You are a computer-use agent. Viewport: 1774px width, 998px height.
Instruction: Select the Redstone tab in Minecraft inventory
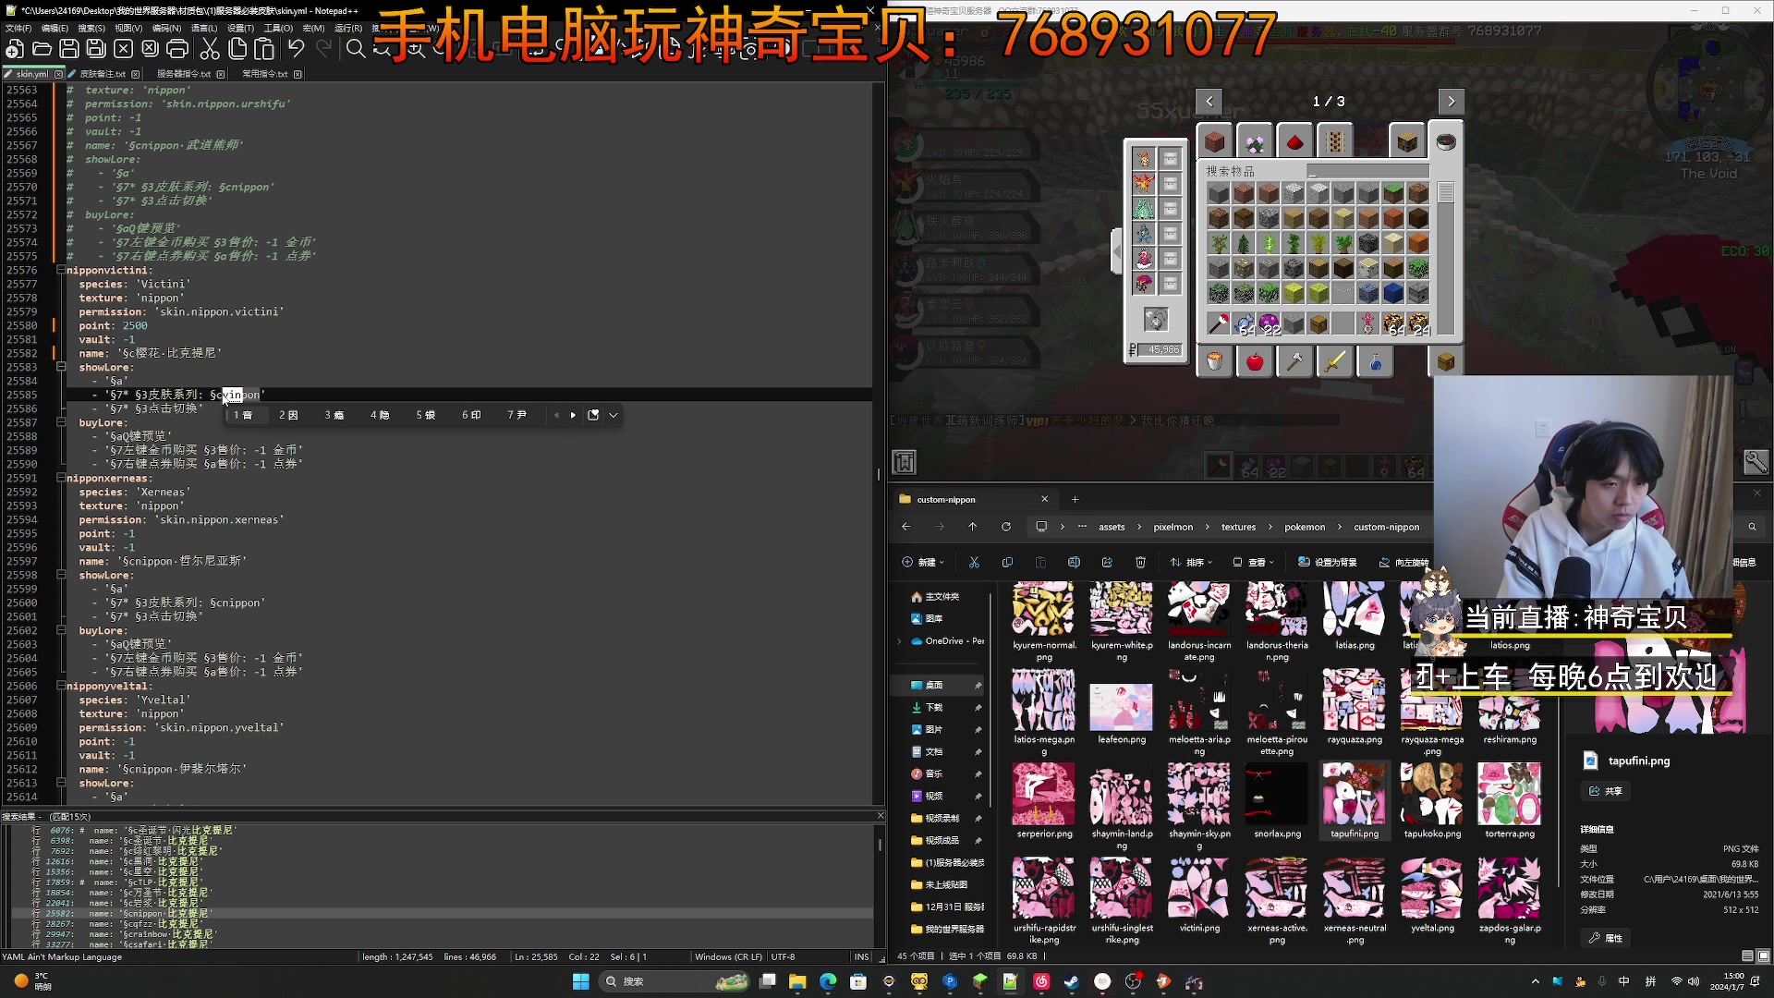pos(1294,141)
